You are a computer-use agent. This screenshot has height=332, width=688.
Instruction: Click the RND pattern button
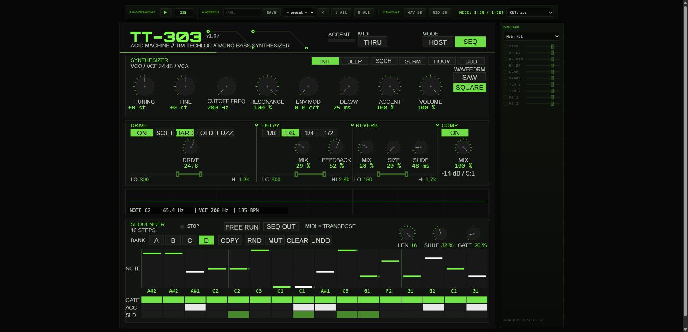(x=254, y=240)
